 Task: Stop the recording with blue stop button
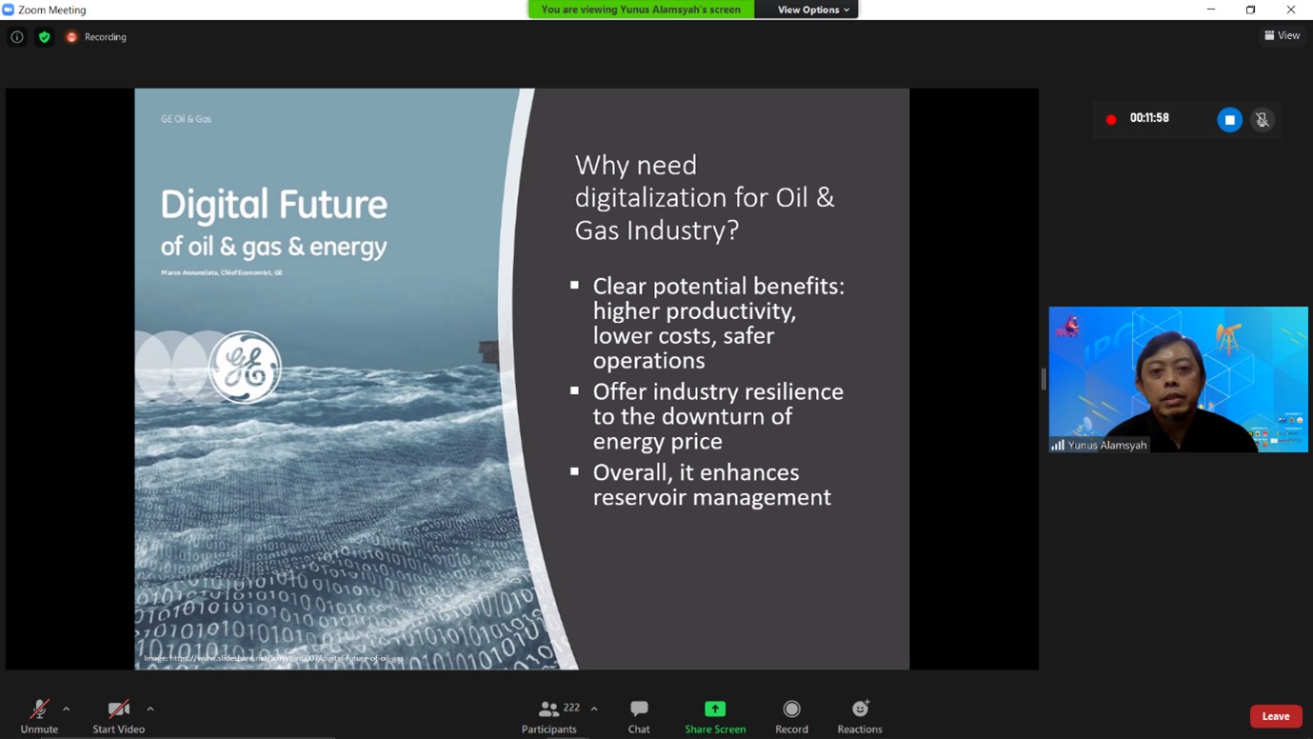click(1229, 120)
